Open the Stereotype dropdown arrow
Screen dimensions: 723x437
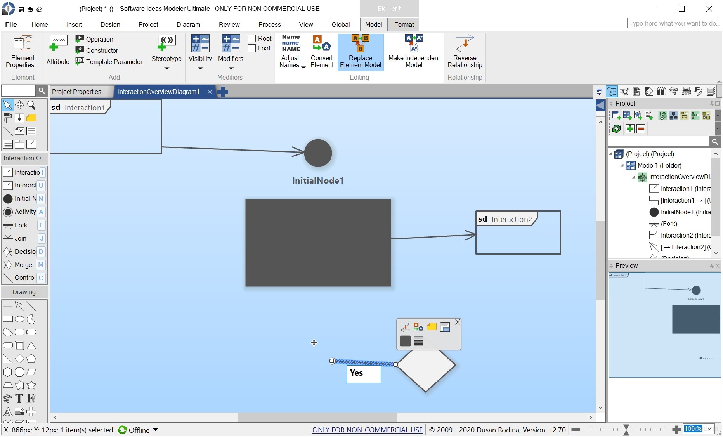click(x=166, y=68)
